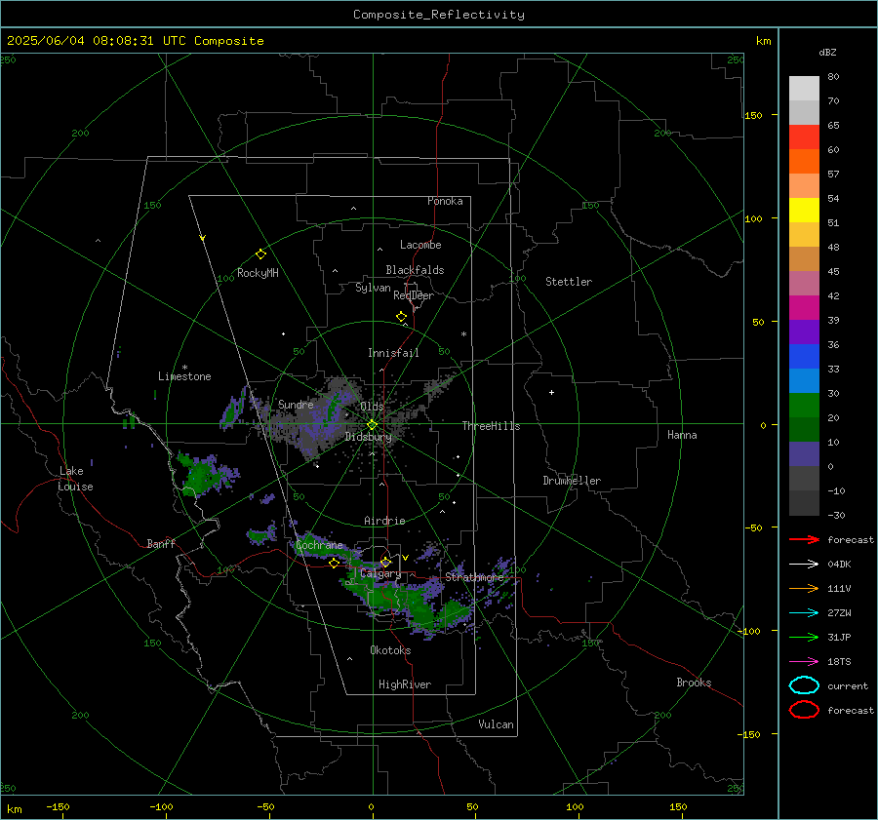This screenshot has height=820, width=878.
Task: Click the magenta 18TS arrow legend icon
Action: 804,662
